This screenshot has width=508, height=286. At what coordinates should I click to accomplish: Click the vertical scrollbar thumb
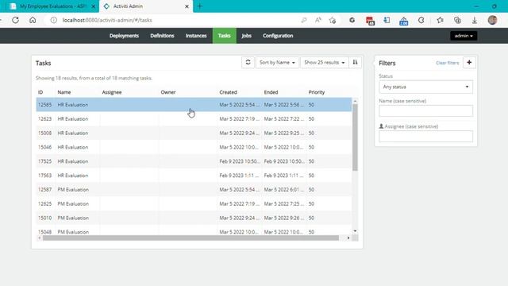pos(355,137)
